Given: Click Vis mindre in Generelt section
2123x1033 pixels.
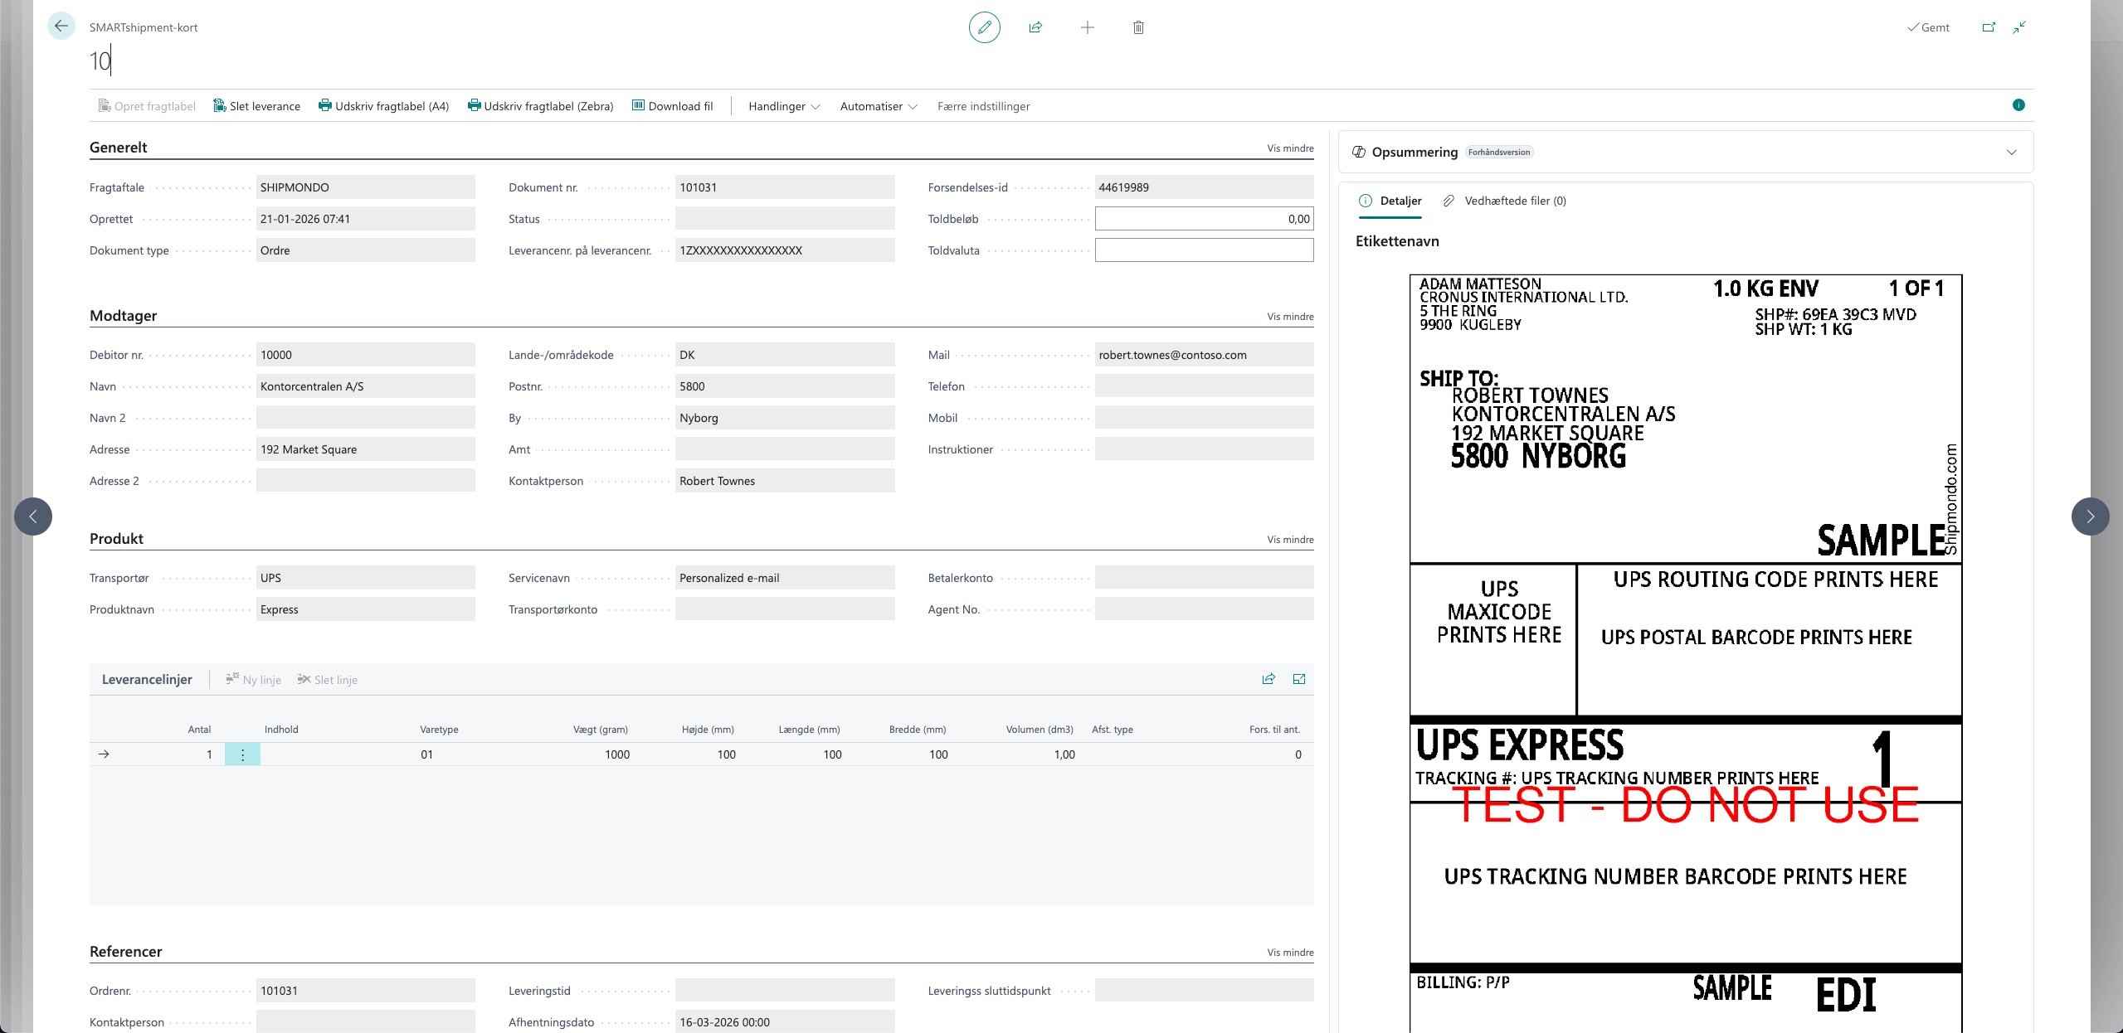Looking at the screenshot, I should (1290, 148).
